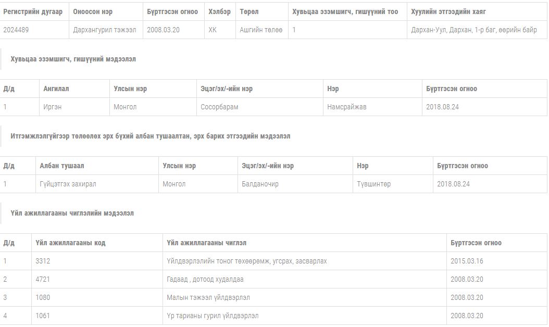Select the 'Иргэн' category cell

[53, 107]
